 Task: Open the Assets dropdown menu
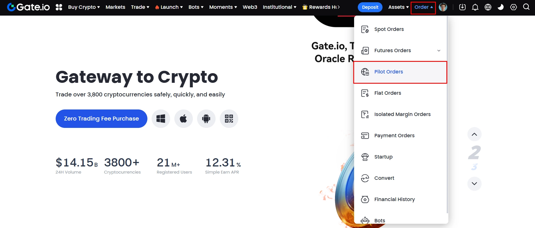398,7
